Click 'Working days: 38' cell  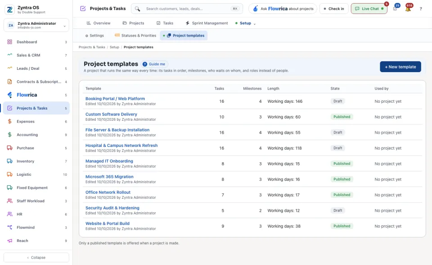284,226
